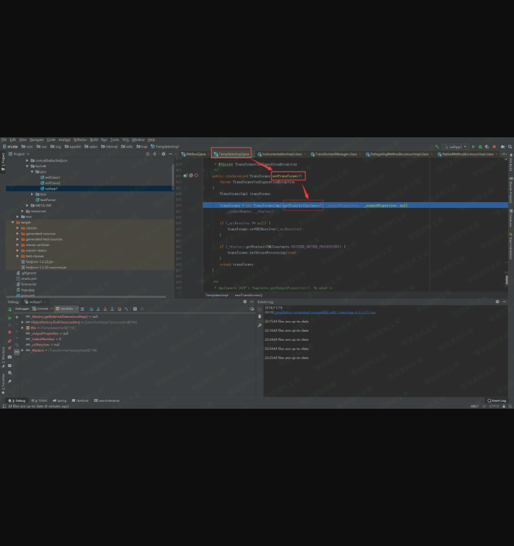Screen dimensions: 514x546
Task: Collapse the poc package node
Action: (33, 172)
